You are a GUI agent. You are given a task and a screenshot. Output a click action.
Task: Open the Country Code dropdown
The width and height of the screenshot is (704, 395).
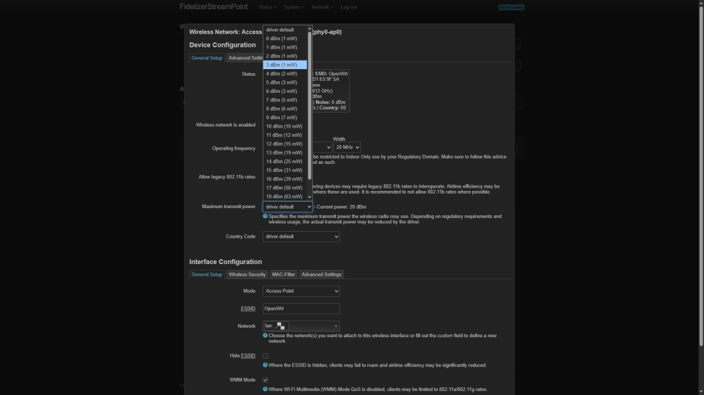click(301, 236)
